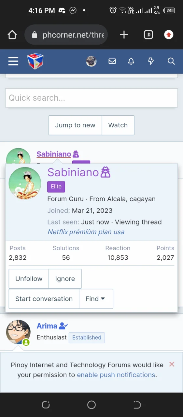This screenshot has height=417, width=183.
Task: Unfollow user Sabiniano
Action: coord(29,279)
